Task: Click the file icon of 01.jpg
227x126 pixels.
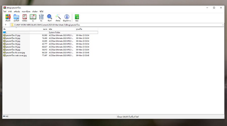Action: (4, 35)
